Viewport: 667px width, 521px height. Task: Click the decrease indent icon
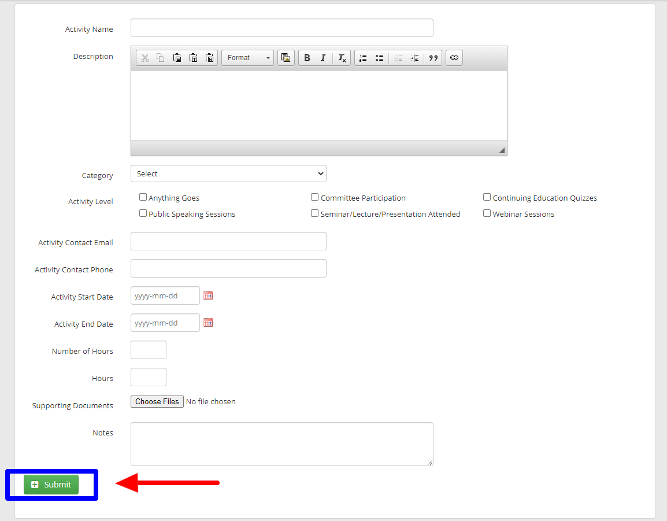pyautogui.click(x=398, y=58)
